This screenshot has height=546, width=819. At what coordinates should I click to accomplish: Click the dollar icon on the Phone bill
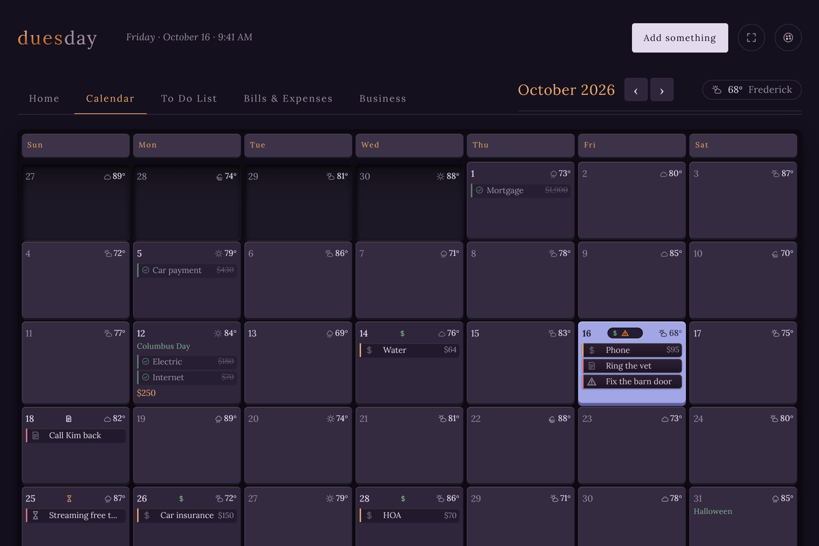pos(592,350)
